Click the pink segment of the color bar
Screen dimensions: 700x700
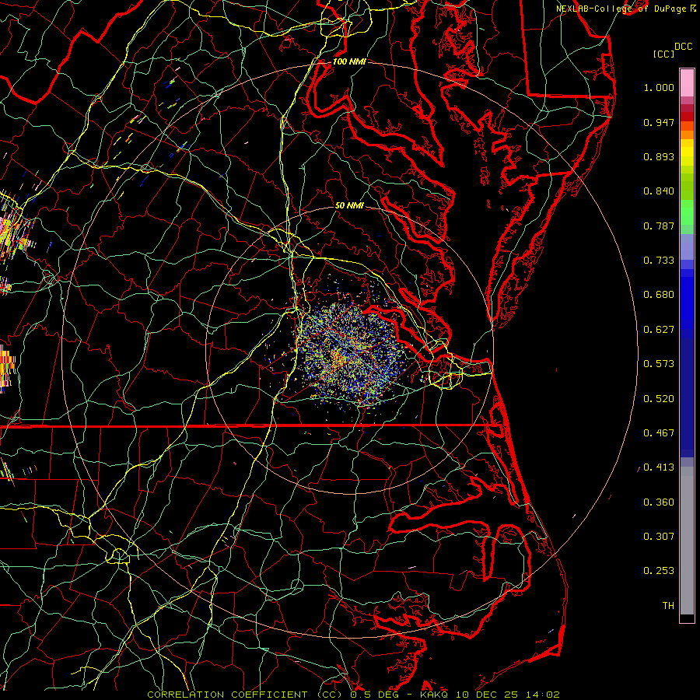coord(687,83)
